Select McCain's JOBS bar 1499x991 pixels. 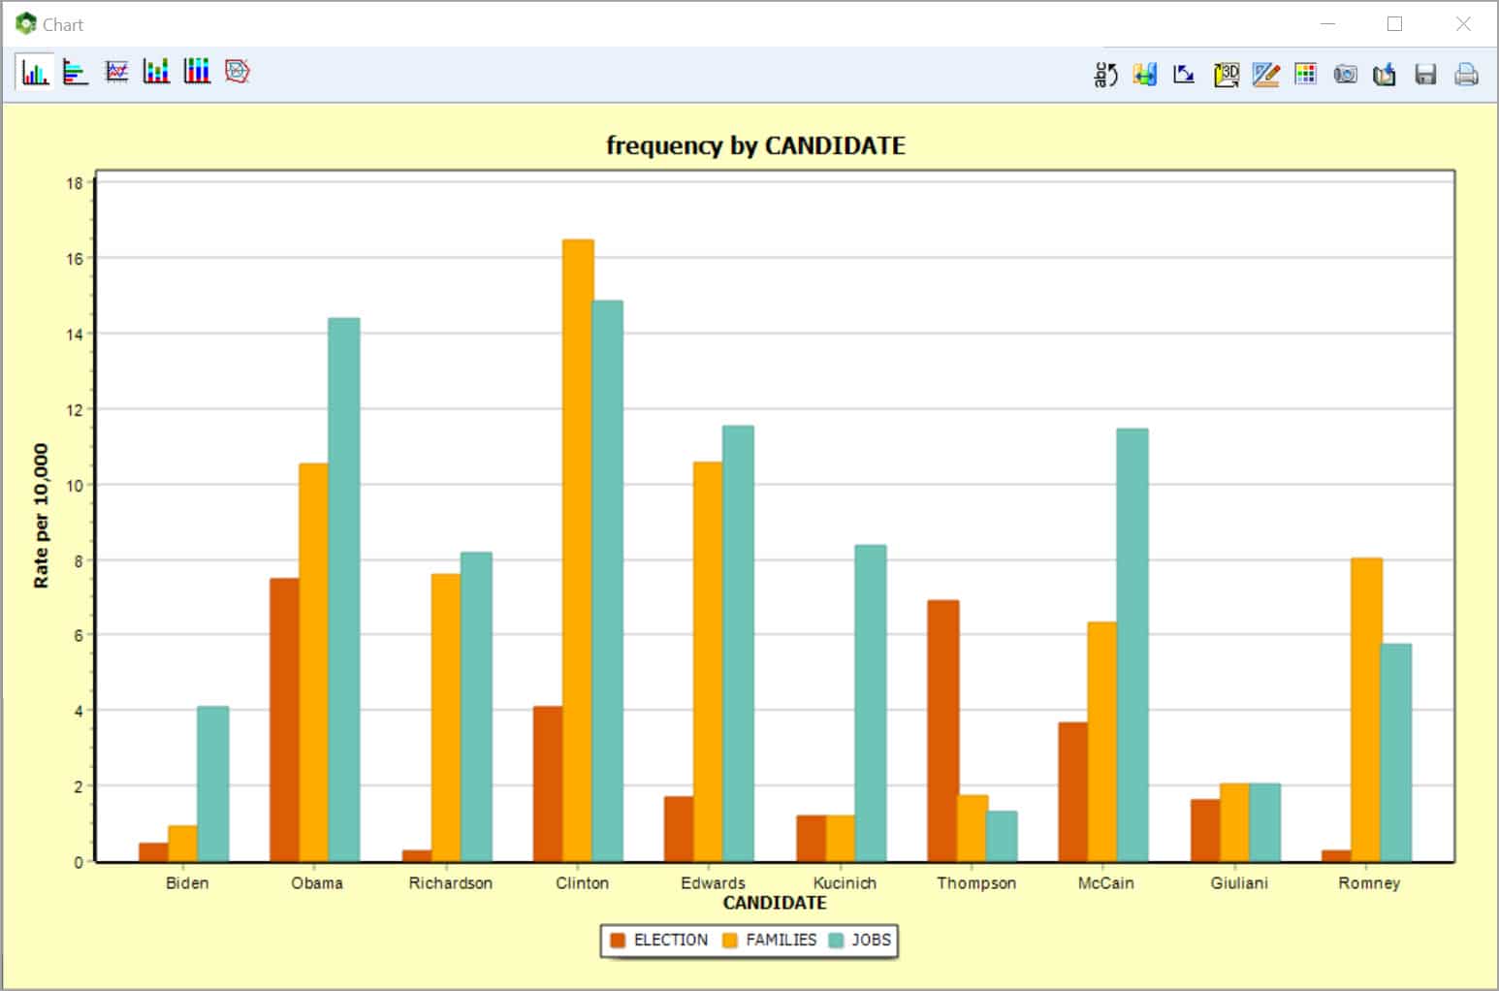tap(1132, 645)
